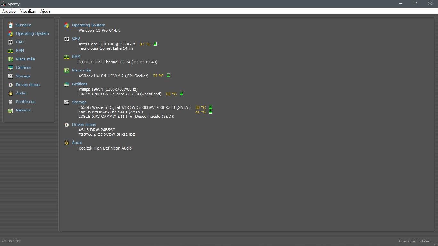438x246 pixels.
Task: Click the Network card icon in sidebar
Action: point(11,110)
